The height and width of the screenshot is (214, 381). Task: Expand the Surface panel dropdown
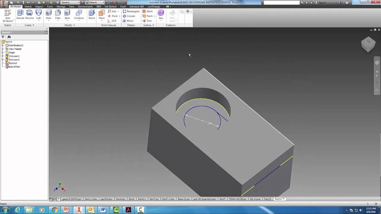tap(149, 25)
